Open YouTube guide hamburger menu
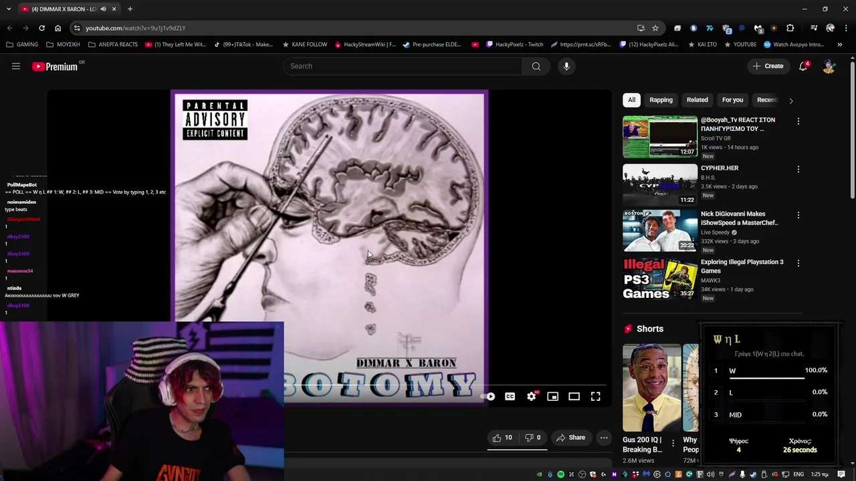The image size is (856, 481). pos(16,66)
